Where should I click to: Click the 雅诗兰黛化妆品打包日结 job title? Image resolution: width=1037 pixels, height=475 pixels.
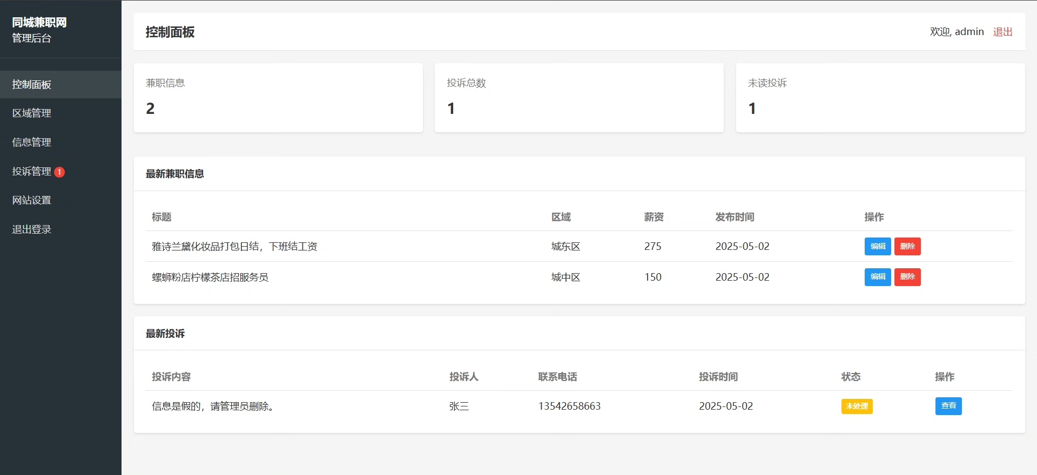click(x=234, y=247)
